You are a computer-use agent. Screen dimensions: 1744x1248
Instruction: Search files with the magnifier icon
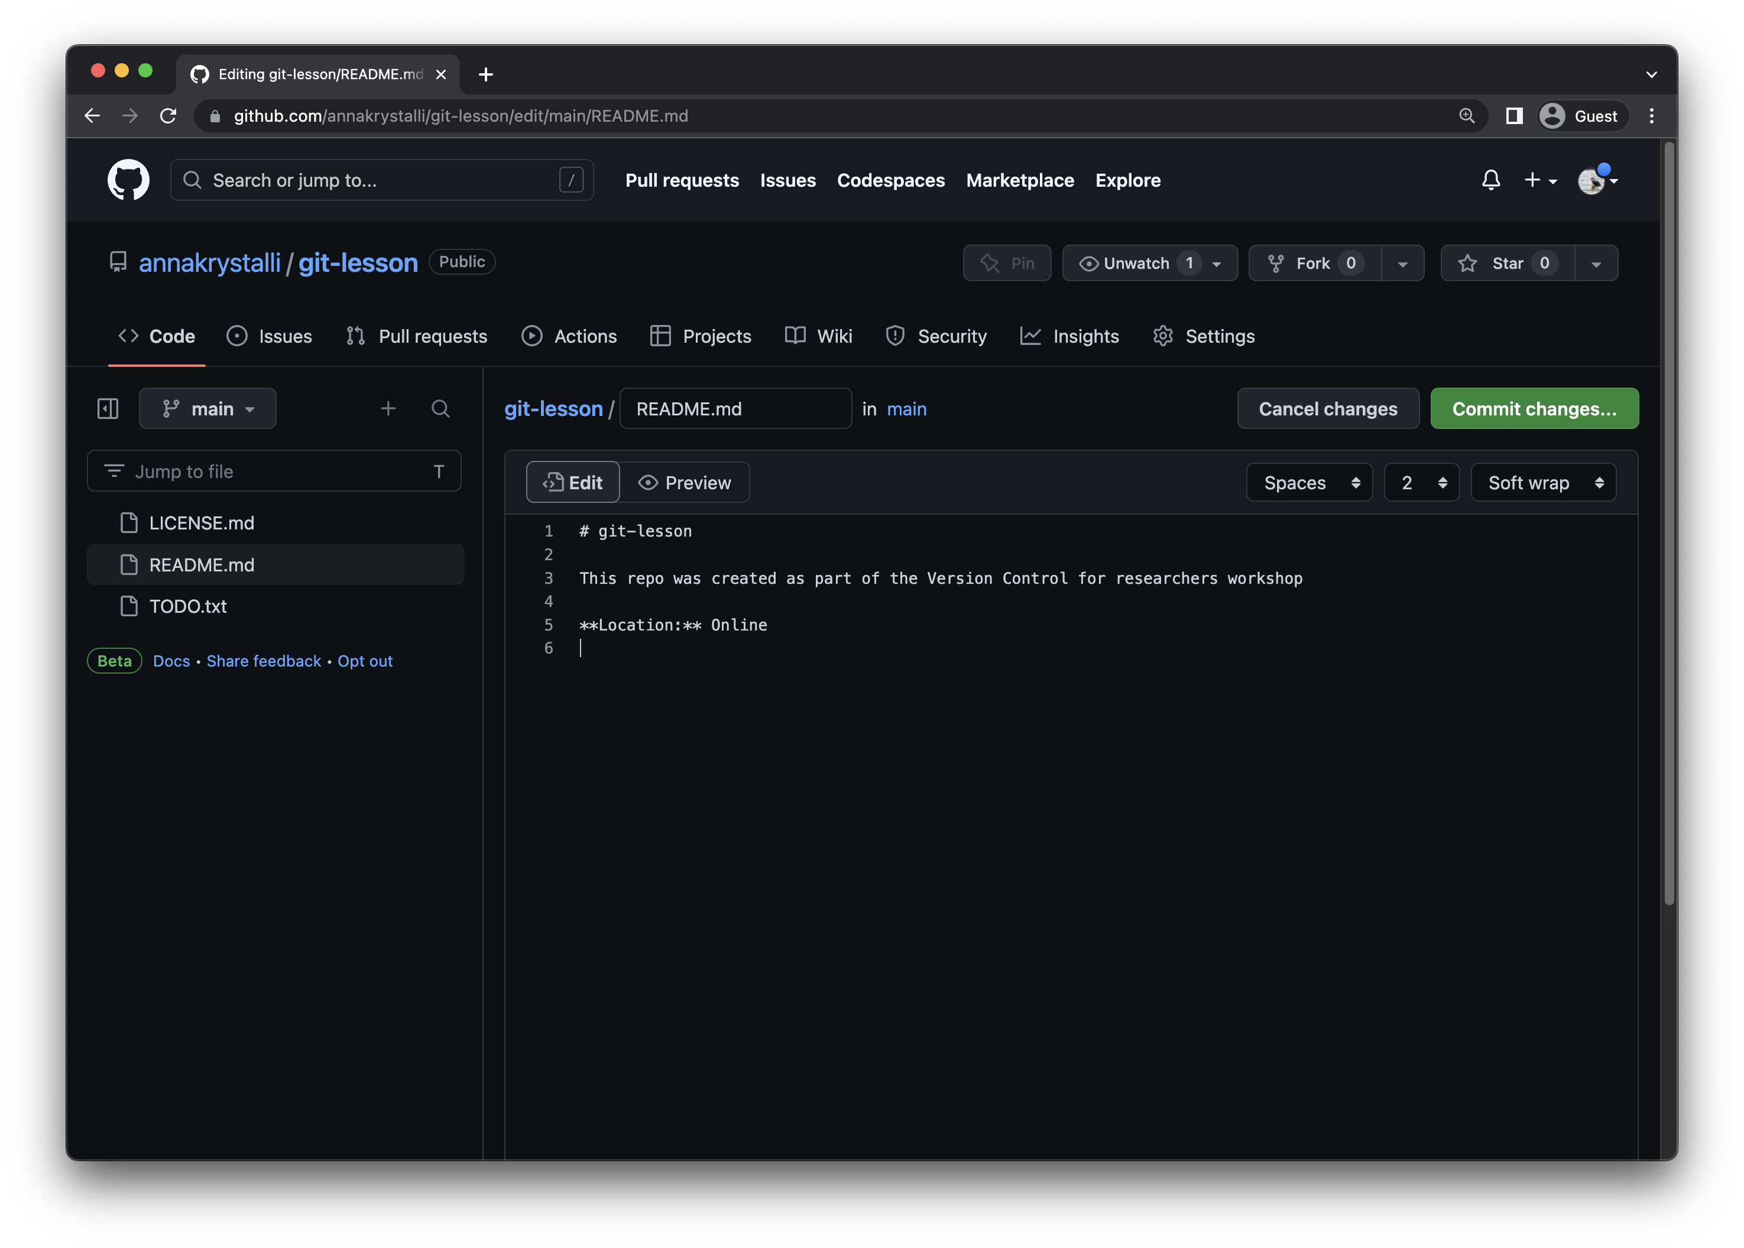click(x=440, y=408)
